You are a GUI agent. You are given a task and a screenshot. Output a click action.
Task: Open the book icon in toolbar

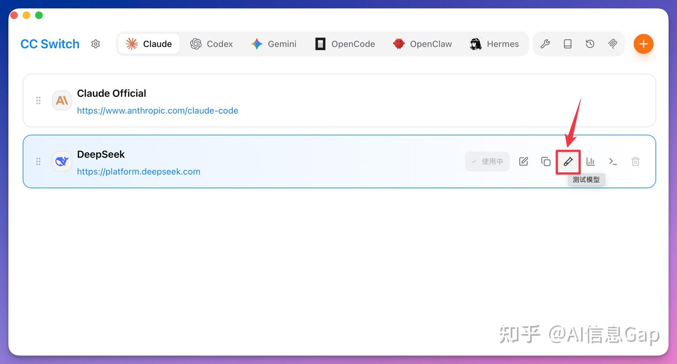pyautogui.click(x=568, y=44)
